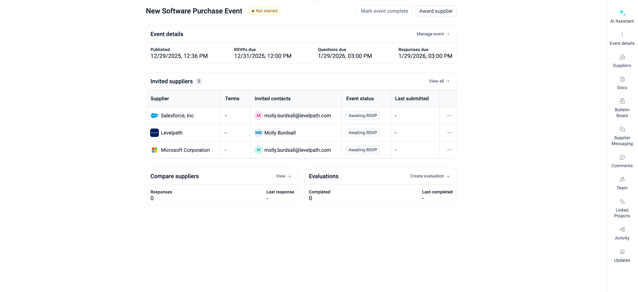The image size is (638, 292).
Task: Follow the Manage event link
Action: (433, 34)
